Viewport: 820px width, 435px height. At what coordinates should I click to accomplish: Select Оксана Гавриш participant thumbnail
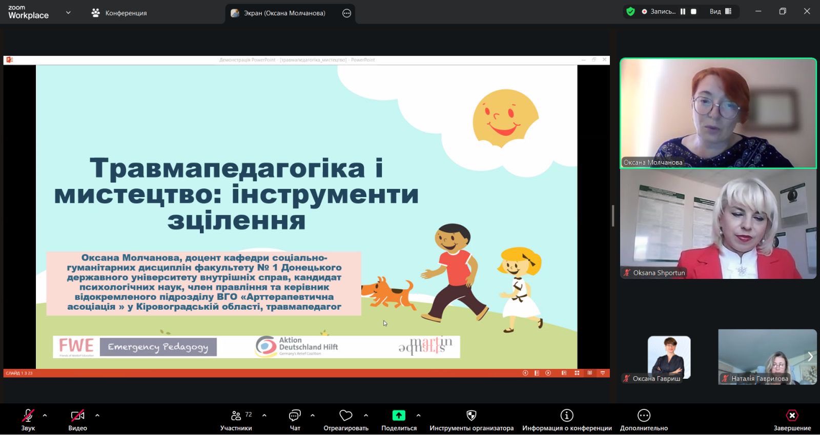click(x=668, y=358)
